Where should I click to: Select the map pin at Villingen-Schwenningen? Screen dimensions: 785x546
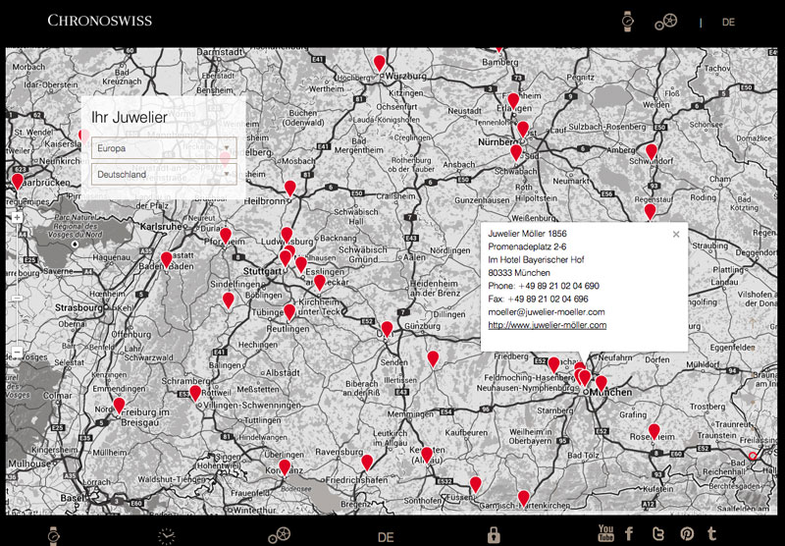[x=195, y=393]
